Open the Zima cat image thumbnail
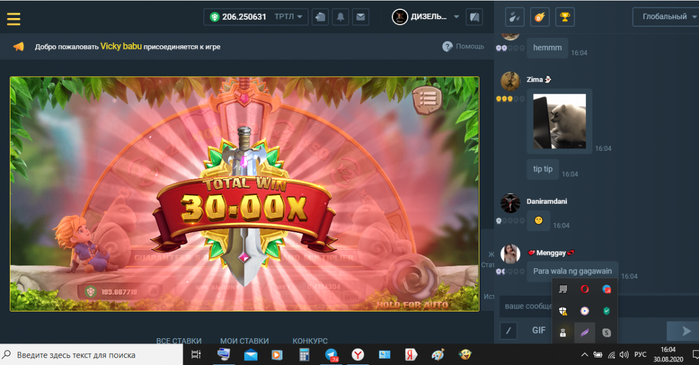Screen dimensions: 699x365 559,121
